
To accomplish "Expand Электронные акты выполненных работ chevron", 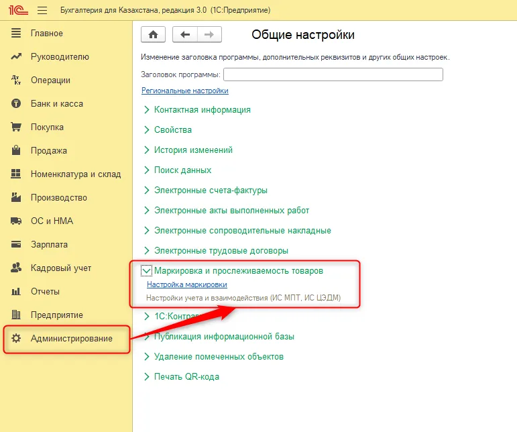I will (x=147, y=211).
